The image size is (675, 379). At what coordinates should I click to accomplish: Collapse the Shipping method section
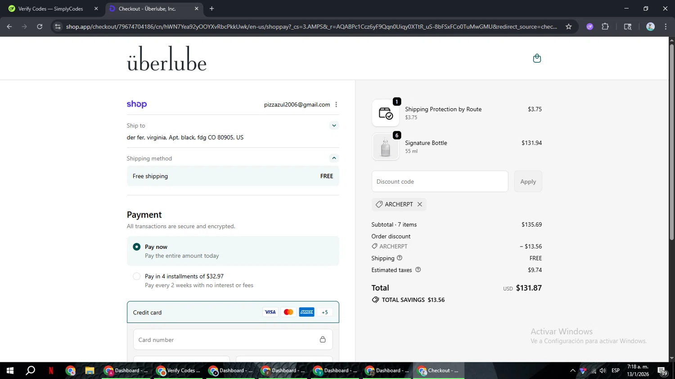(x=334, y=158)
